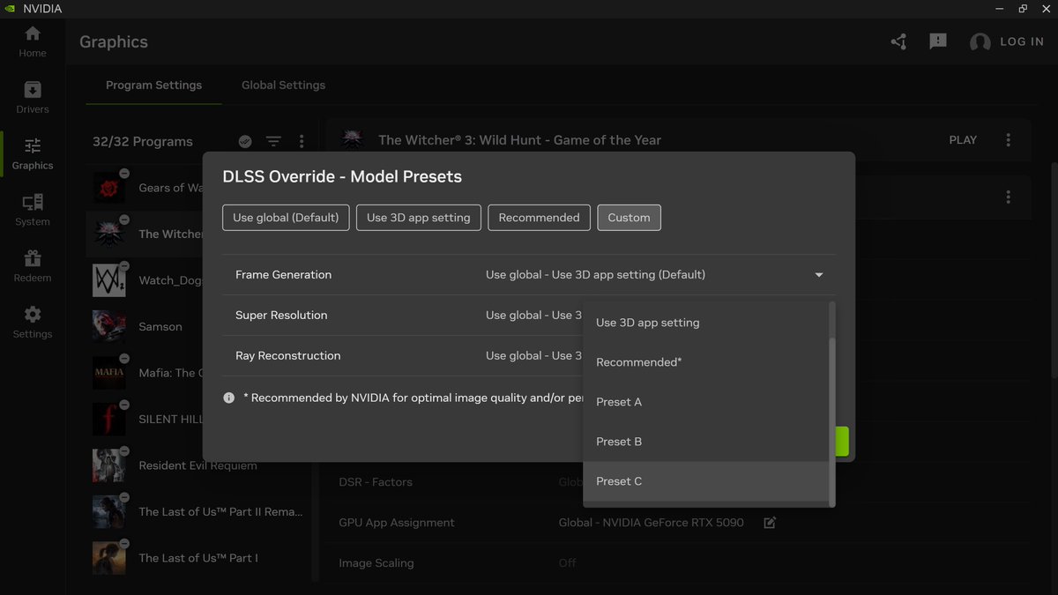Open the Ray Reconstruction dropdown
This screenshot has height=595, width=1058.
532,356
